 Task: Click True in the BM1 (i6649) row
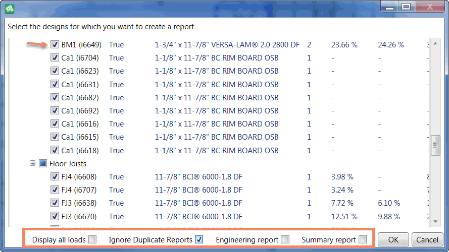pyautogui.click(x=116, y=45)
